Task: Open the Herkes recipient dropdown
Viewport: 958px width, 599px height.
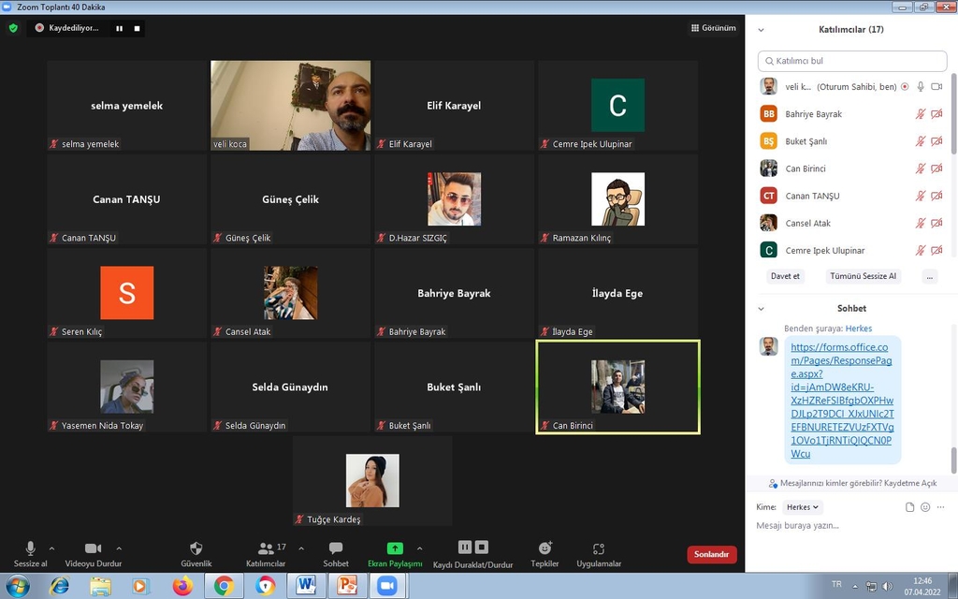Action: coord(803,507)
